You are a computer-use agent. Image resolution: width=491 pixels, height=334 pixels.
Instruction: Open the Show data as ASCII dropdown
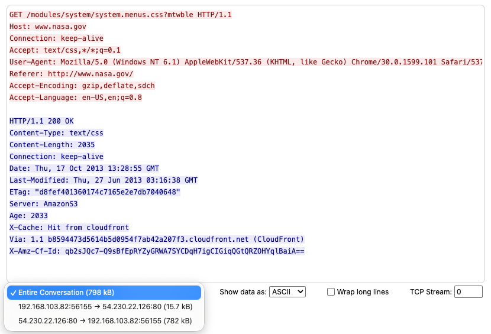(287, 291)
